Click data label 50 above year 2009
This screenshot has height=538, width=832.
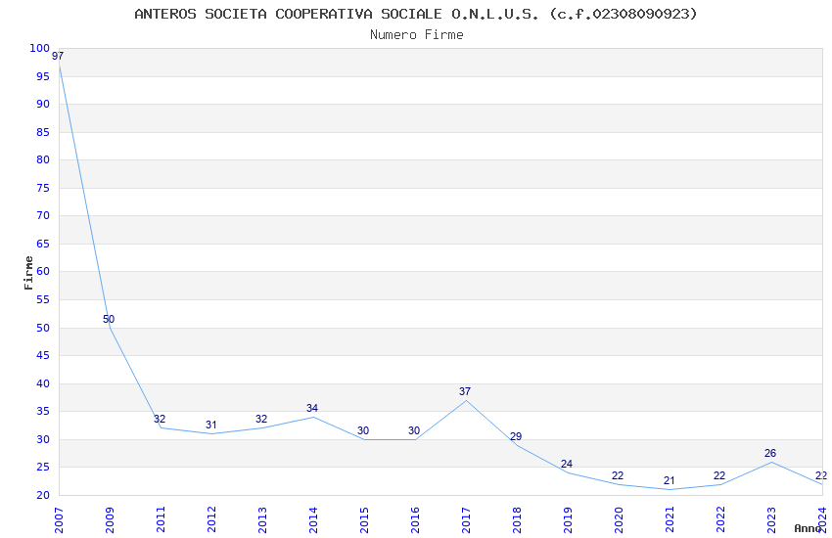tap(109, 319)
